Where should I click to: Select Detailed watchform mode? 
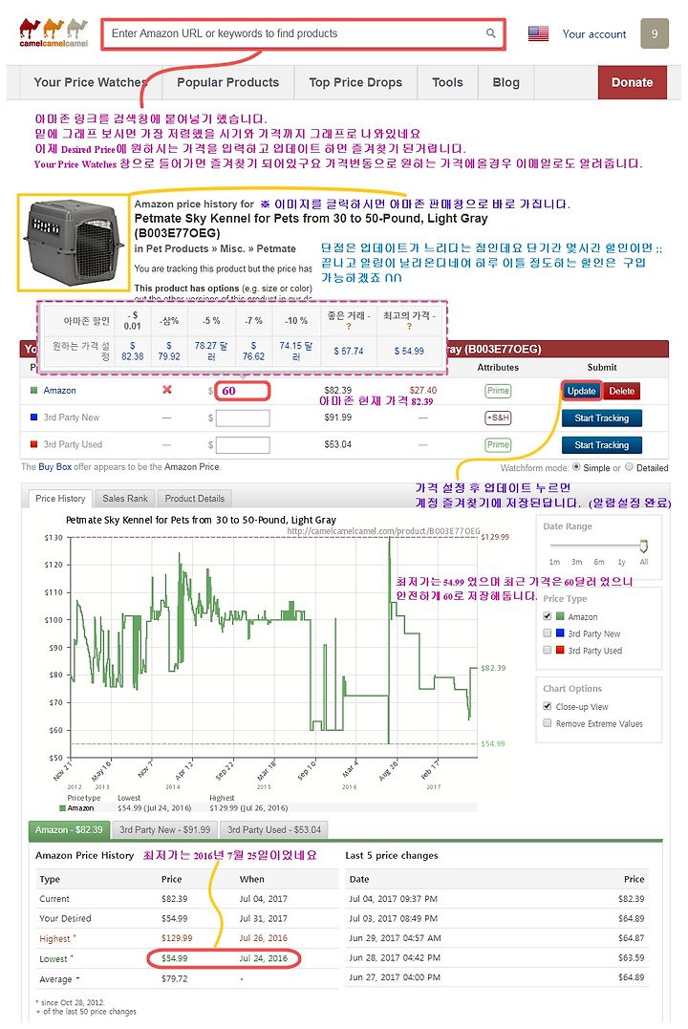(629, 467)
